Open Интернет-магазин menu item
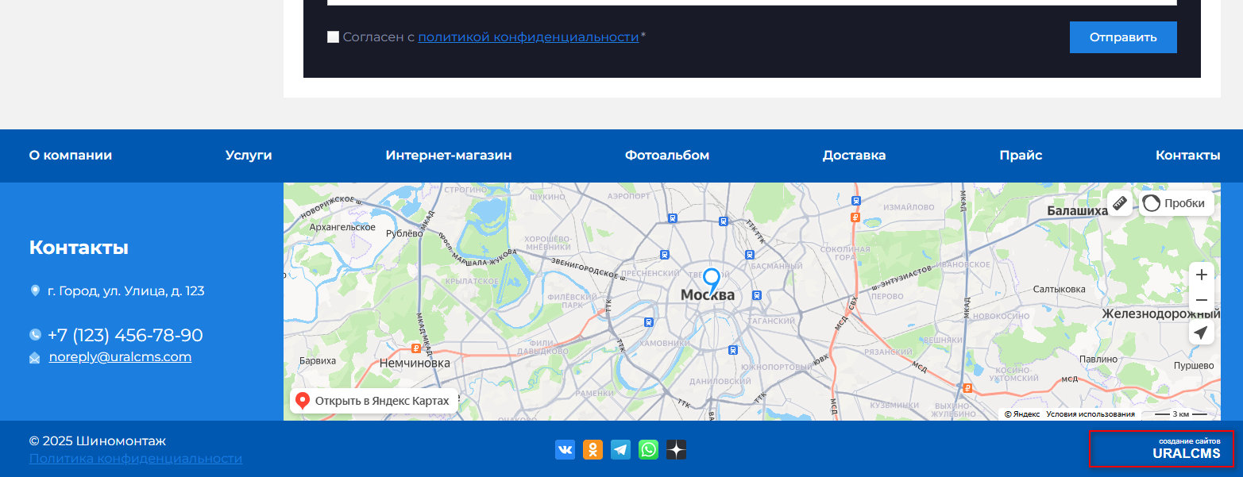The height and width of the screenshot is (477, 1243). tap(449, 156)
